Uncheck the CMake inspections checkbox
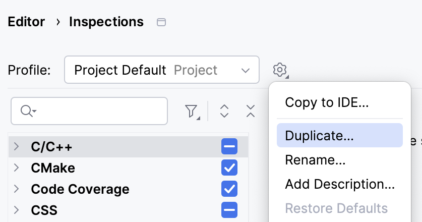 (x=229, y=168)
